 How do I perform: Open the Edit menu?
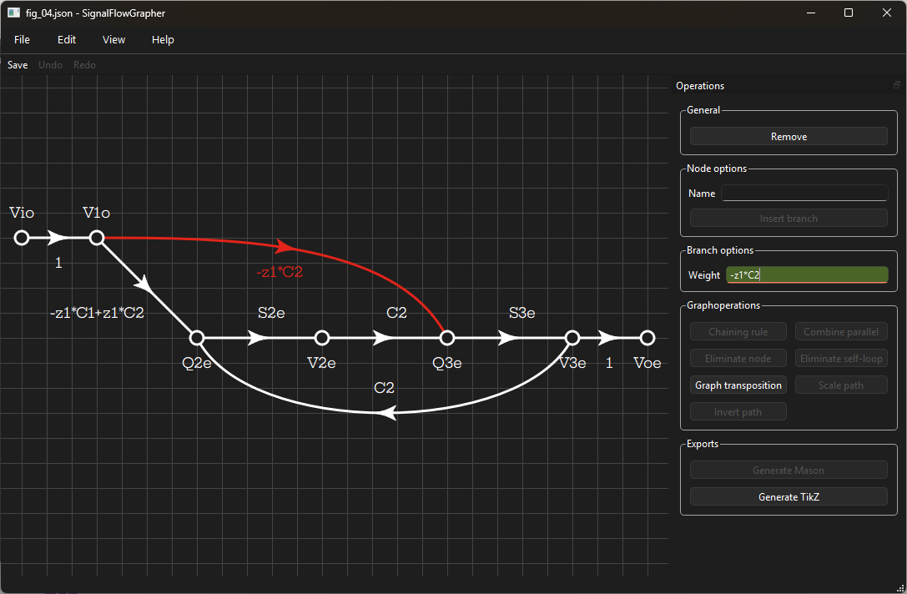click(x=67, y=39)
